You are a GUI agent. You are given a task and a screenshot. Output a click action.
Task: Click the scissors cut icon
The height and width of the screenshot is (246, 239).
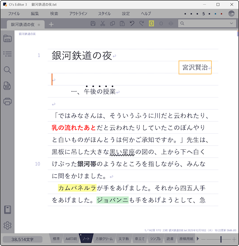click(x=102, y=23)
